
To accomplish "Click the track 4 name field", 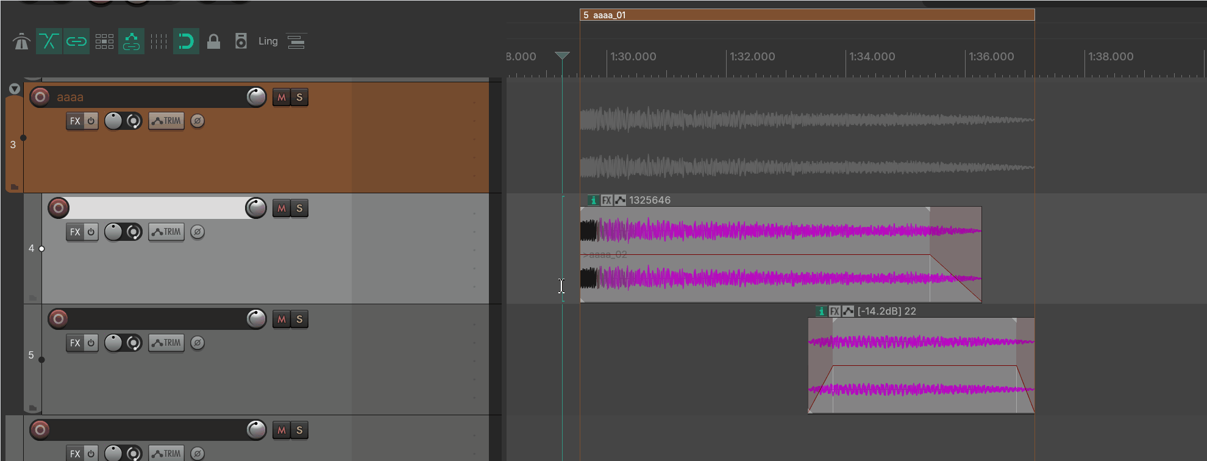I will [157, 208].
